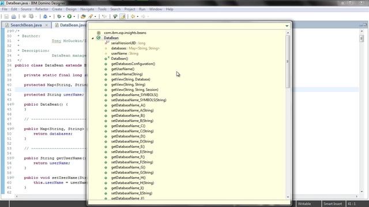Select setUserName(String) in the outline

127,74
